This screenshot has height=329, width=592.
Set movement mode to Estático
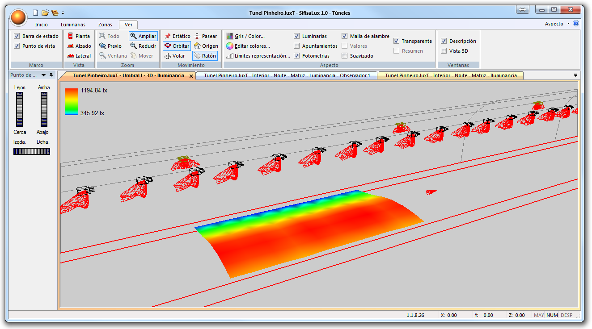pyautogui.click(x=177, y=36)
